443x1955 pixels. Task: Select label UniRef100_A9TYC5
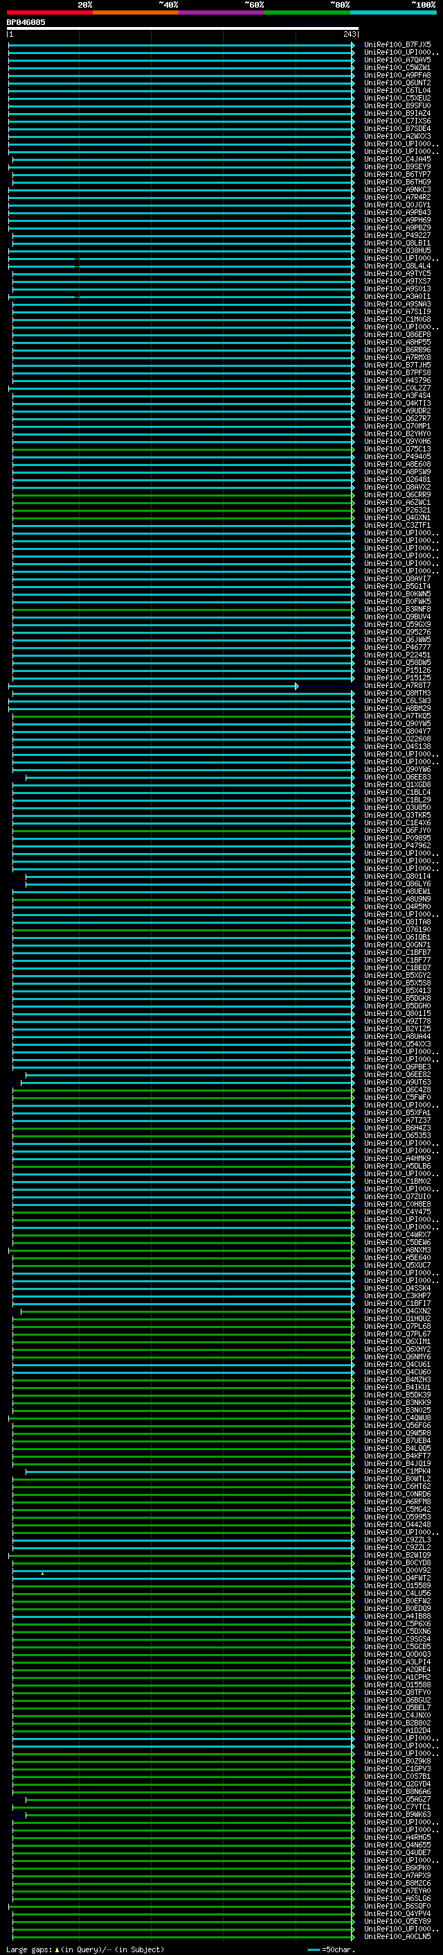pos(397,274)
